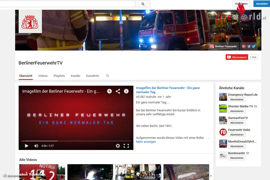
Task: Click the search magnifier button in top bar
Action: click(143, 4)
